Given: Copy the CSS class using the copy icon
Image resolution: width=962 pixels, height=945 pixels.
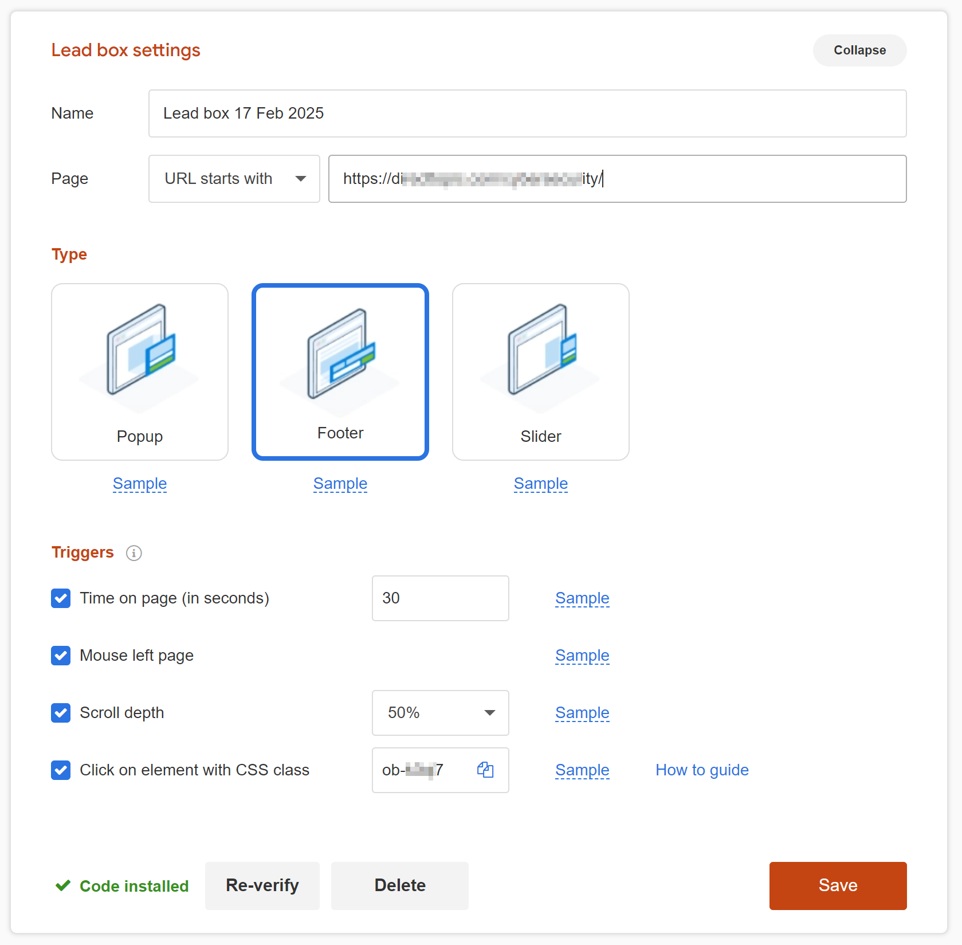Looking at the screenshot, I should coord(485,770).
